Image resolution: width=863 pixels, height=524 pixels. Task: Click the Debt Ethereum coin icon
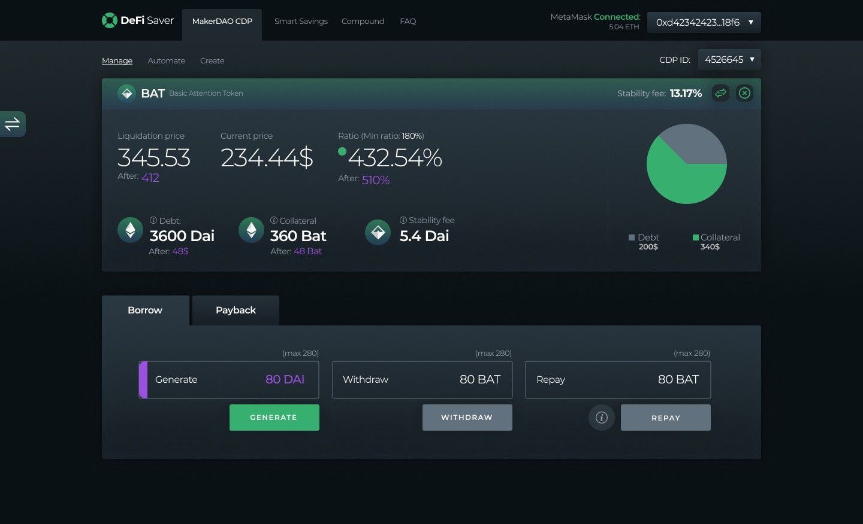[130, 230]
